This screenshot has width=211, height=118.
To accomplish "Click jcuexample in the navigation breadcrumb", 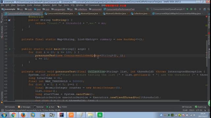I will coord(8,9).
